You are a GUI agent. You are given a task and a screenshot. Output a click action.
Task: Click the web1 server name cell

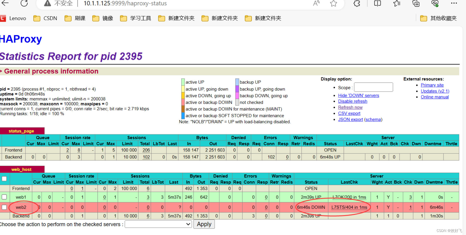point(21,197)
